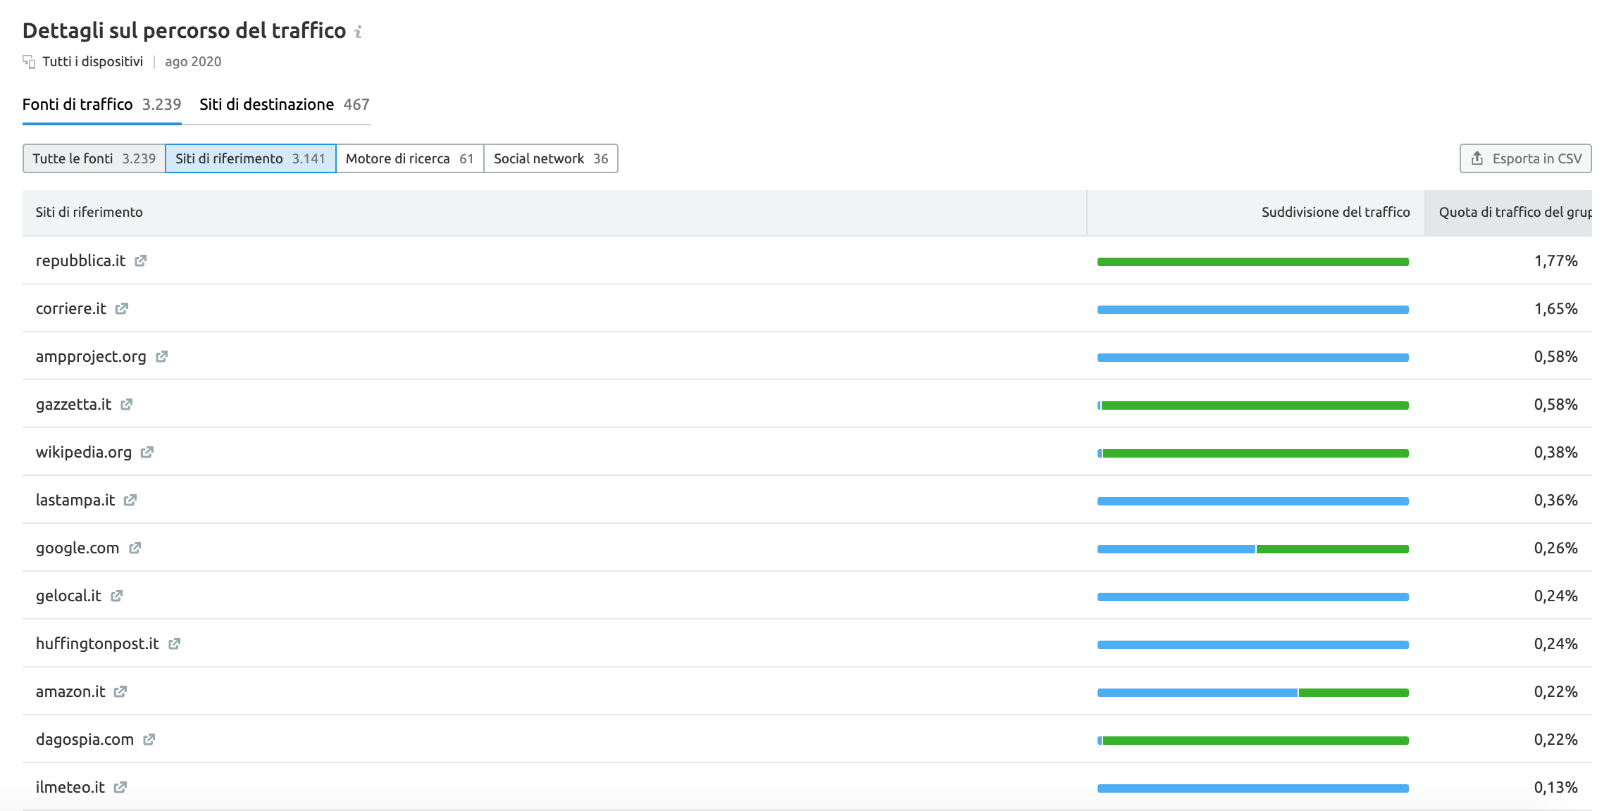This screenshot has width=1616, height=811.
Task: Click the Esporta in CSV button
Action: point(1525,158)
